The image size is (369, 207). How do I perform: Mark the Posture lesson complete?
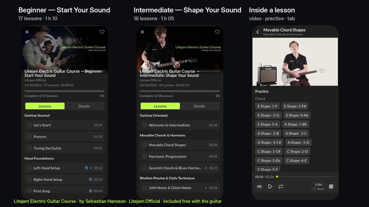tap(30, 137)
